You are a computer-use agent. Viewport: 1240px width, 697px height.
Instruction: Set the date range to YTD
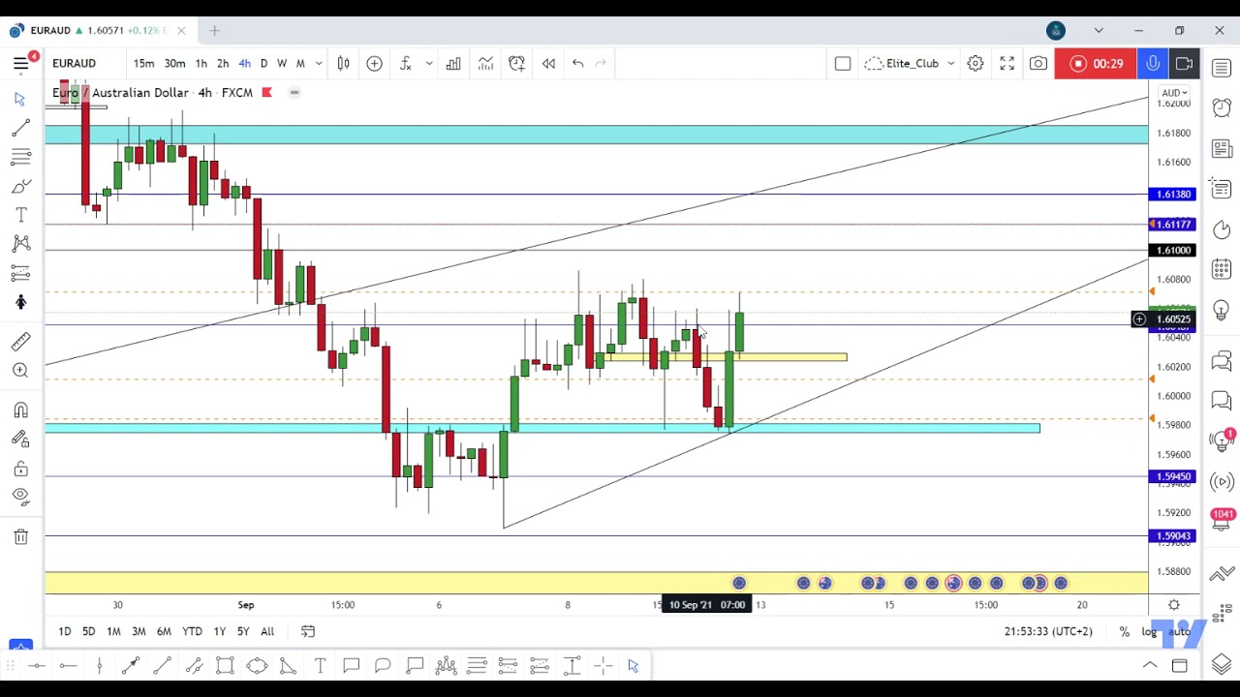pyautogui.click(x=192, y=631)
